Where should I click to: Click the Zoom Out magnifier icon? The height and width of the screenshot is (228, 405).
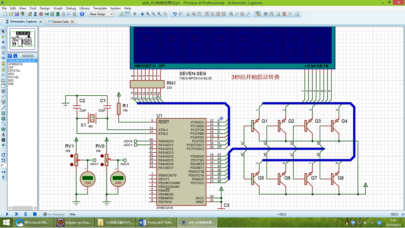[x=154, y=14]
